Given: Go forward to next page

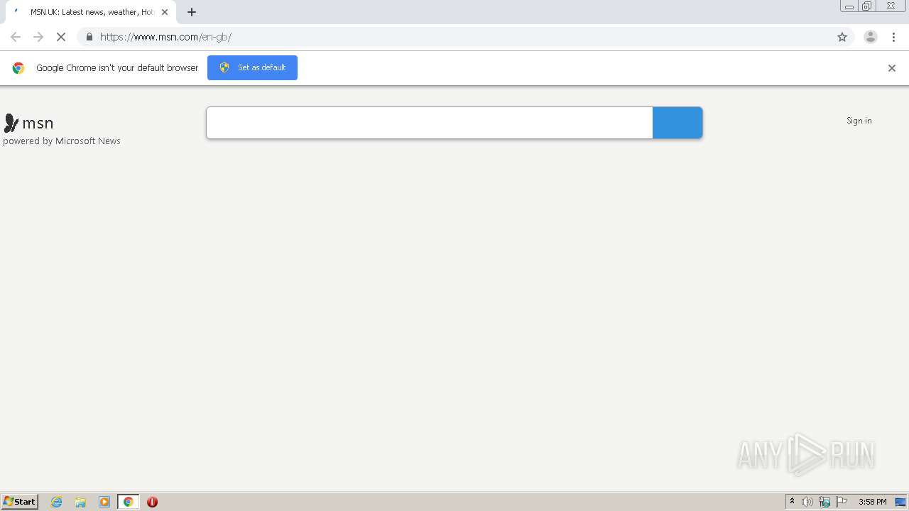Looking at the screenshot, I should (38, 37).
